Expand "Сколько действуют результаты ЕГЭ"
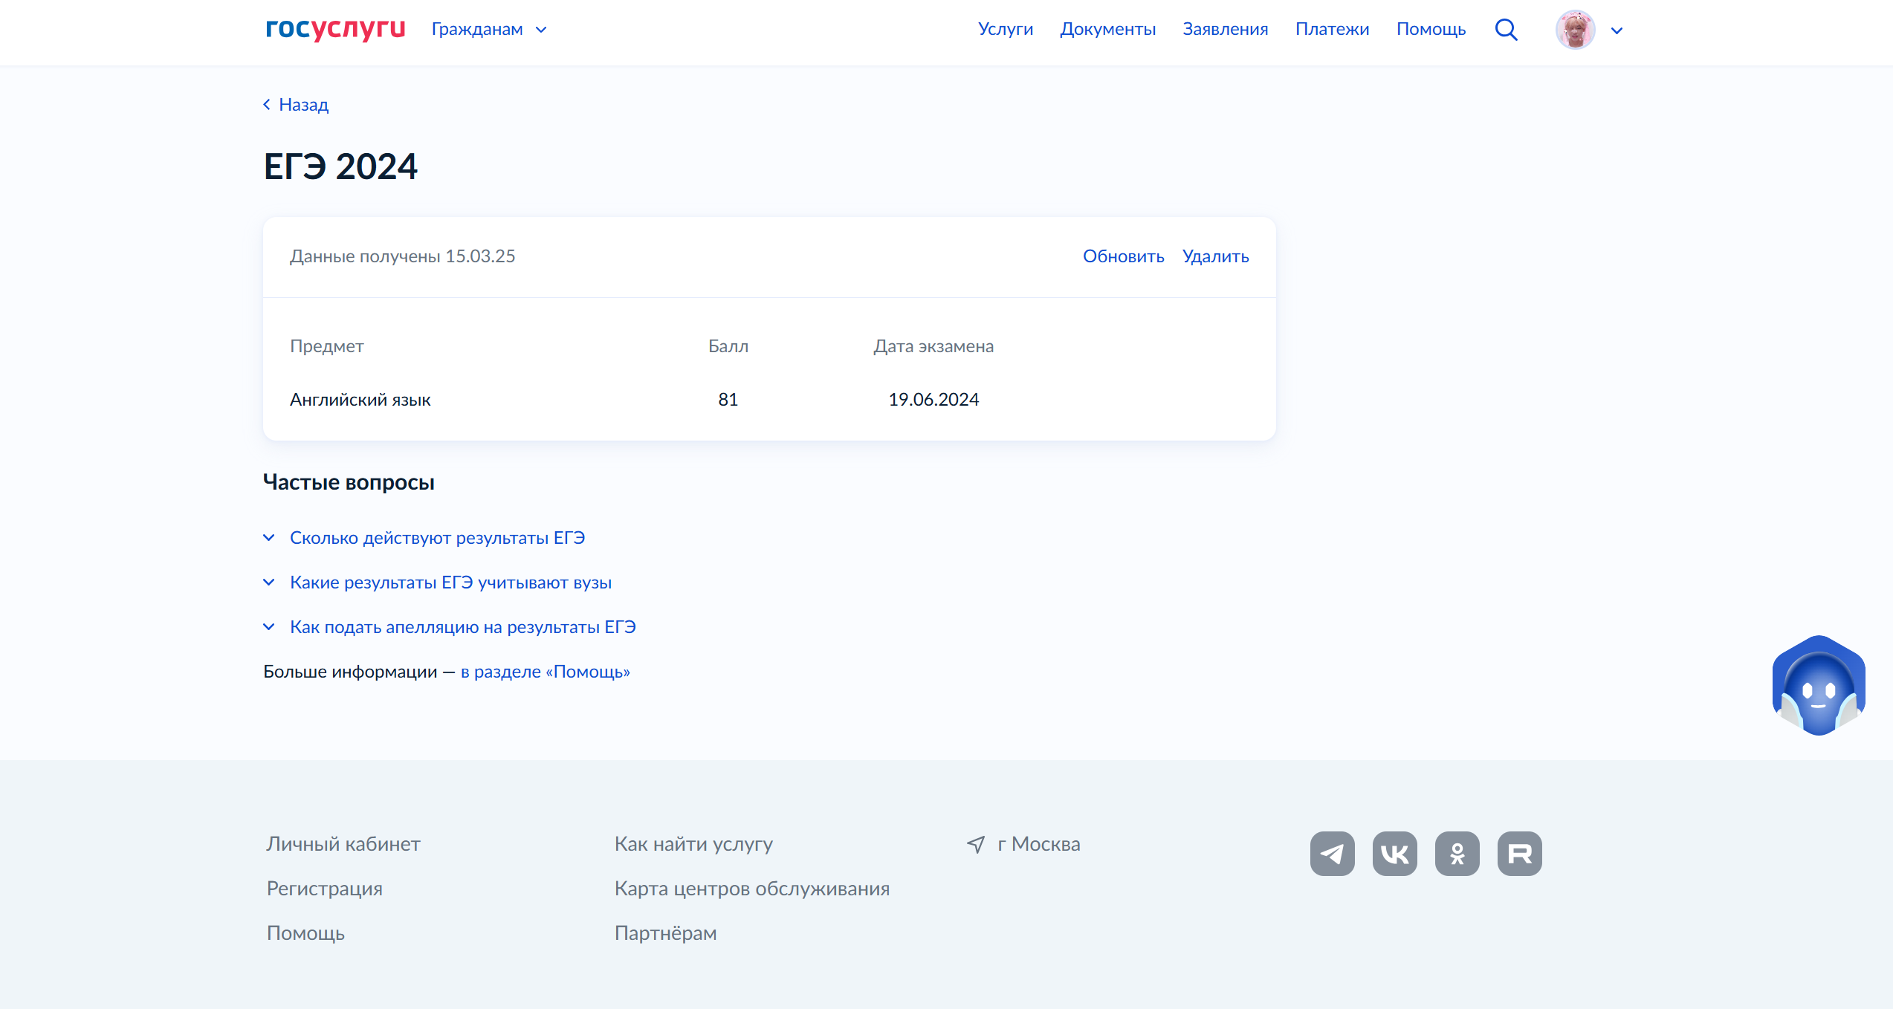This screenshot has width=1893, height=1009. click(437, 538)
